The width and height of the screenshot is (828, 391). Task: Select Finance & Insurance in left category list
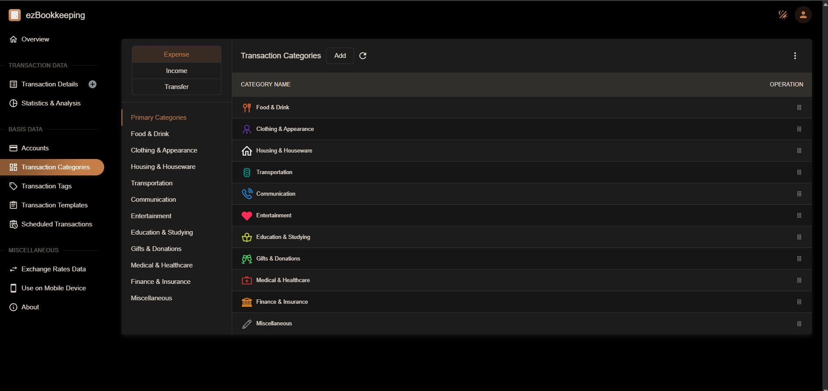(x=176, y=282)
